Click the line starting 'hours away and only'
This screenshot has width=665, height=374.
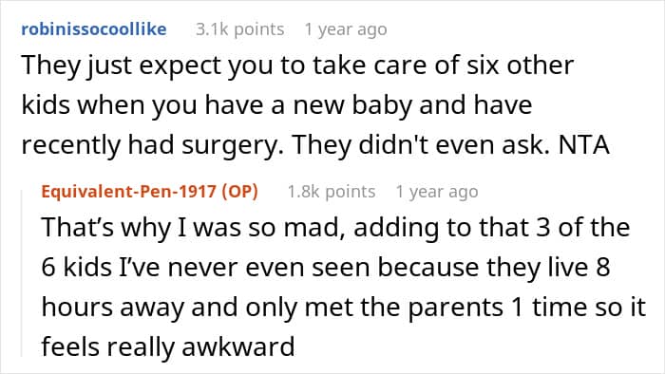pyautogui.click(x=344, y=307)
